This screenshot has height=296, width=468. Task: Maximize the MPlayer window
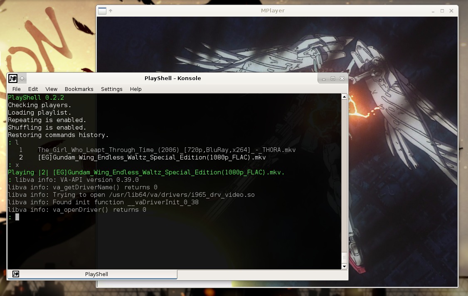pos(442,11)
